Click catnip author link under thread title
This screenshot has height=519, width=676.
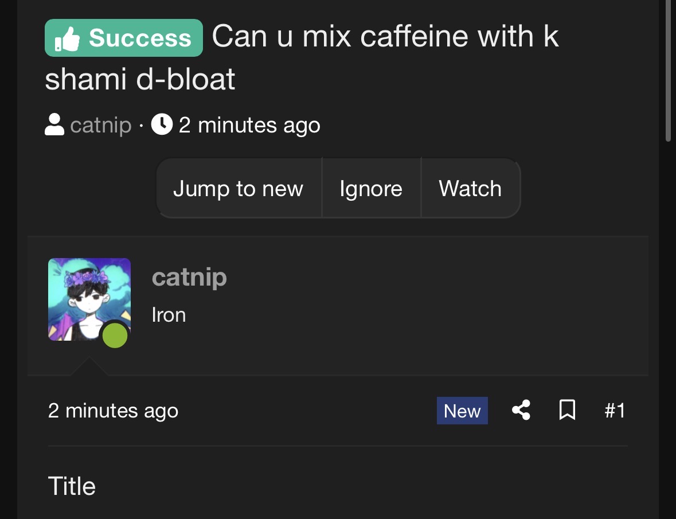101,125
